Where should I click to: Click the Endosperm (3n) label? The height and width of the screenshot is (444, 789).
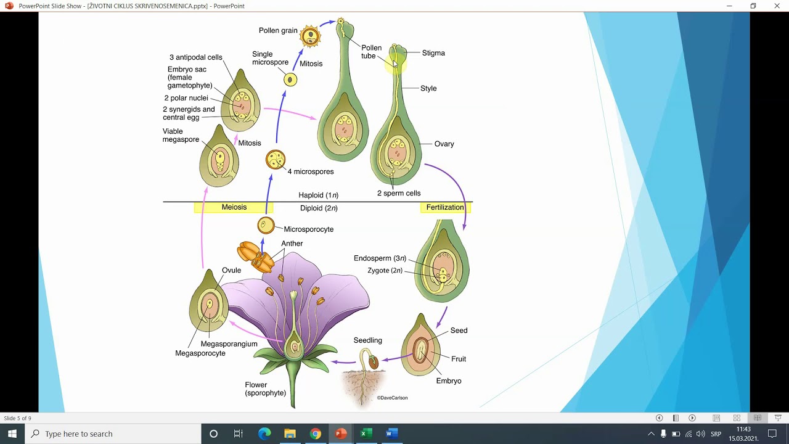[x=380, y=258]
